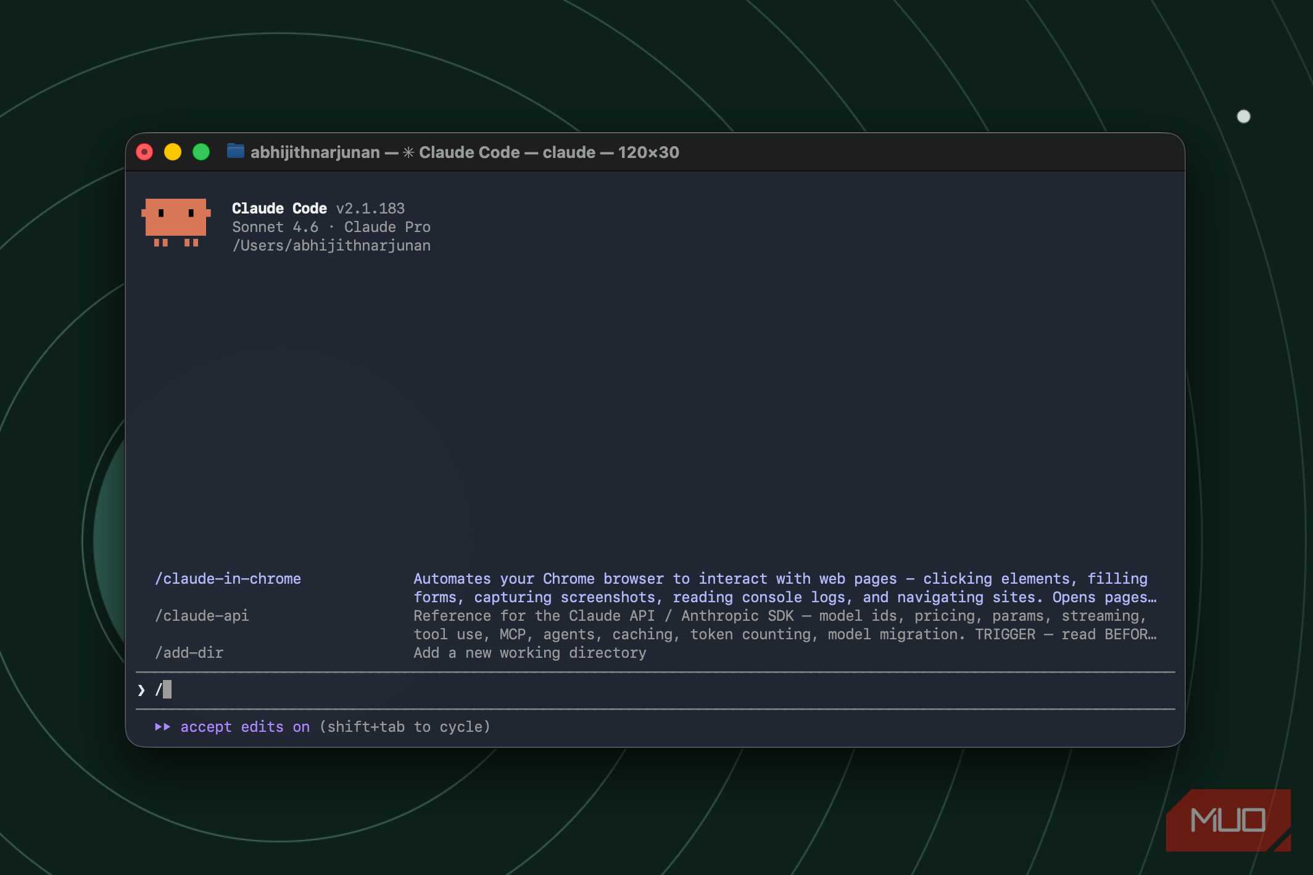Click the 'Claude Code' bold heading text
The width and height of the screenshot is (1313, 875).
tap(280, 209)
